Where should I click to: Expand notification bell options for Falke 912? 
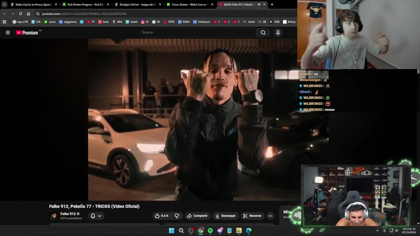(x=96, y=216)
